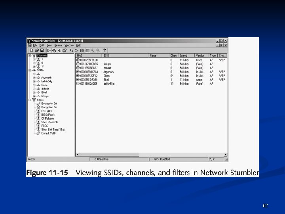Screen dimensions: 285x214
Task: Expand channel 1 in the tree
Action: click(34, 59)
